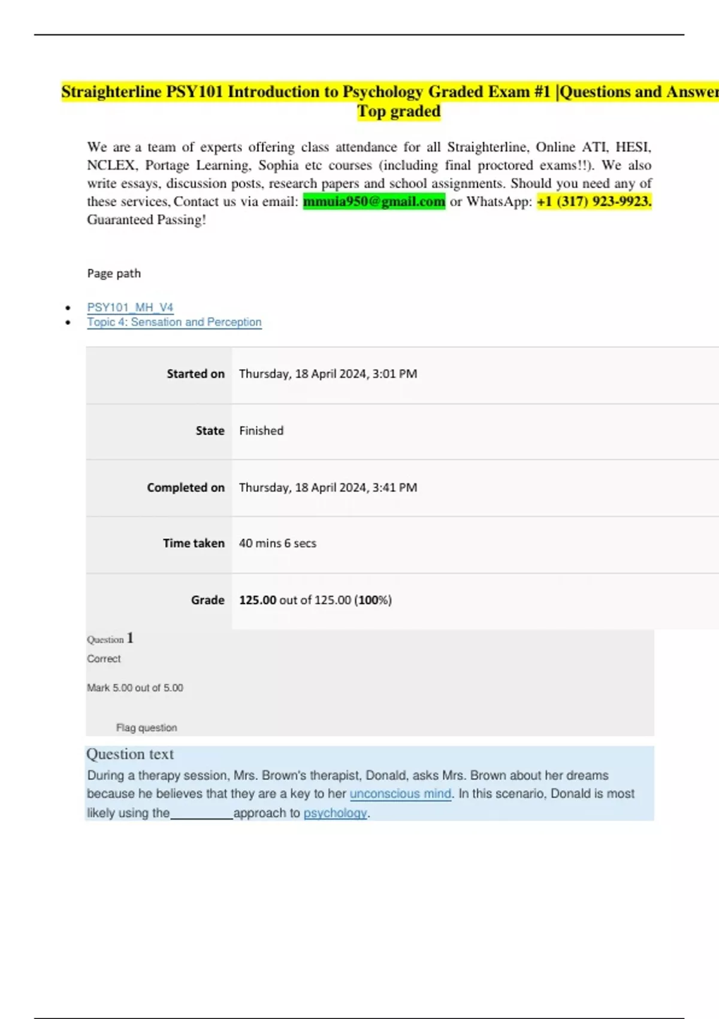Click the '40 mins 6 secs' time value

277,544
